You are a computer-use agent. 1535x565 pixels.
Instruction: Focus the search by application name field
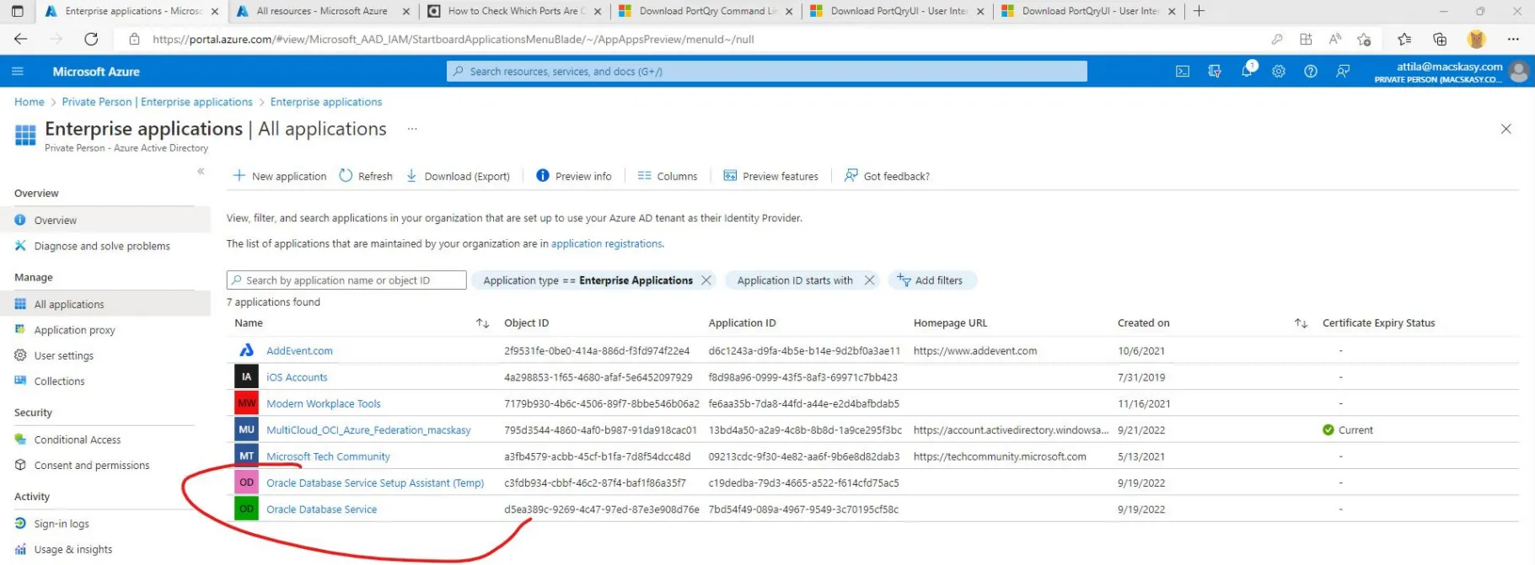pos(346,280)
